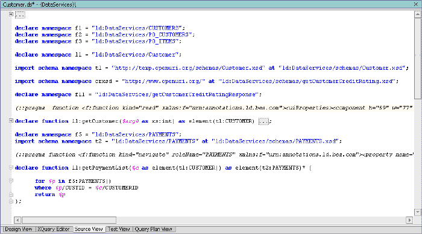Click the getCustomerCreditRatingResponse namespace string
422x234 pixels.
(x=177, y=94)
